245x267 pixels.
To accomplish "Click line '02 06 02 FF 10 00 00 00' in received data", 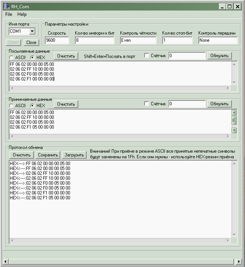I will pos(32,117).
